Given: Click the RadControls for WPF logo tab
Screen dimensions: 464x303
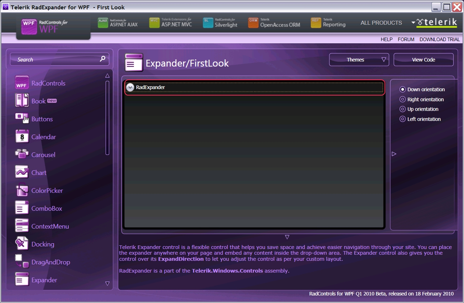Looking at the screenshot, I should (x=53, y=27).
